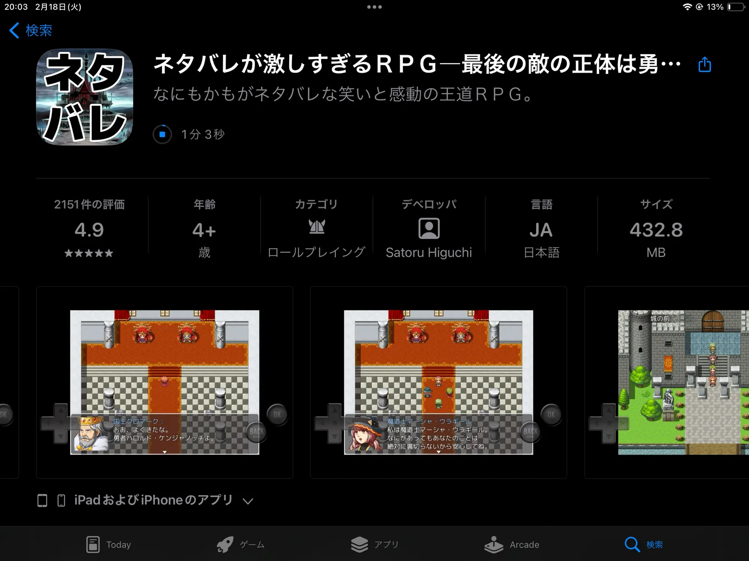Expand iPadおよびiPhoneのアプリ device chevron
The height and width of the screenshot is (561, 749).
(x=248, y=501)
